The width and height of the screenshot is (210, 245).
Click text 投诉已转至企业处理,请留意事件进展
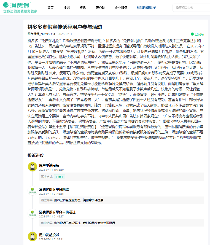coord(79,200)
